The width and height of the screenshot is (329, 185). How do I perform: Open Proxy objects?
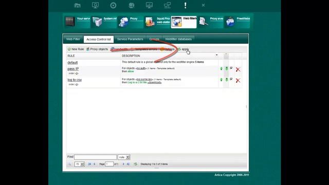pos(97,49)
